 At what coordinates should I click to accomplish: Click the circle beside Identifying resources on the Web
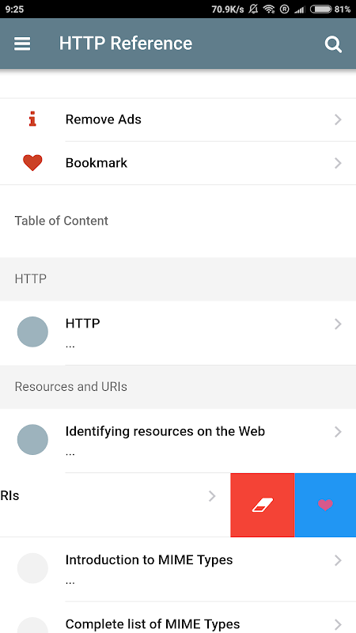[x=32, y=440]
